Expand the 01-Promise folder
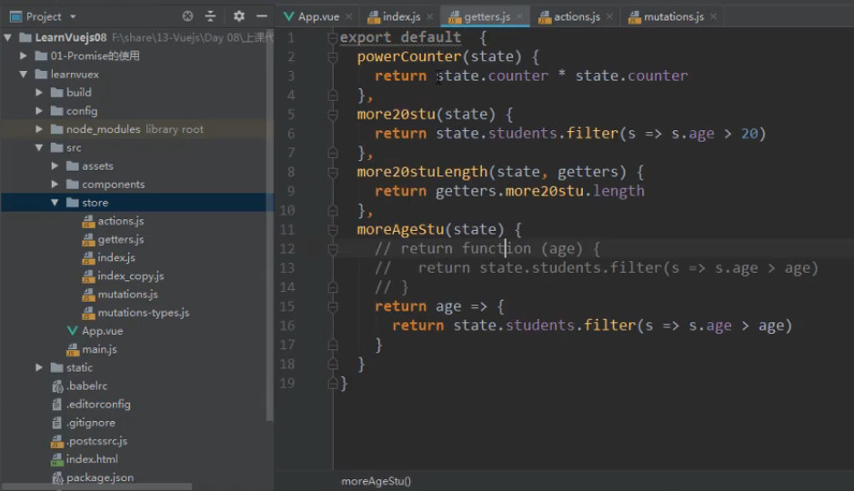The image size is (854, 491). point(24,55)
